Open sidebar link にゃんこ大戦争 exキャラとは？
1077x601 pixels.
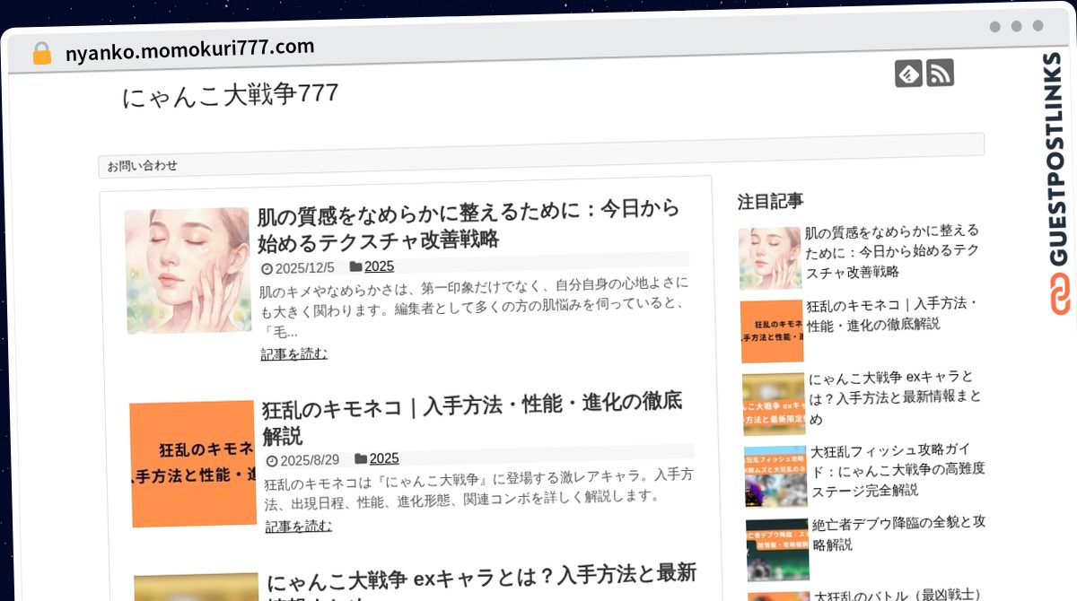(x=896, y=398)
